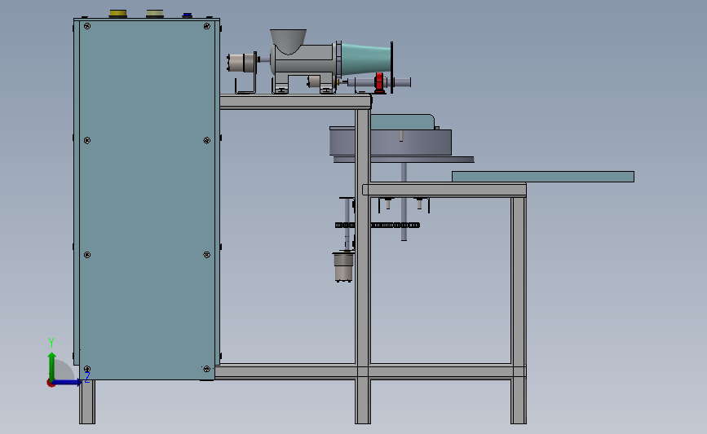The image size is (707, 434).
Task: Select the bottom horizontal frame rail
Action: pyautogui.click(x=369, y=372)
